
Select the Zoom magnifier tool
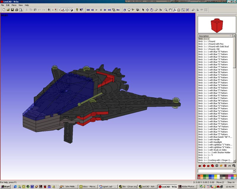coord(166,10)
